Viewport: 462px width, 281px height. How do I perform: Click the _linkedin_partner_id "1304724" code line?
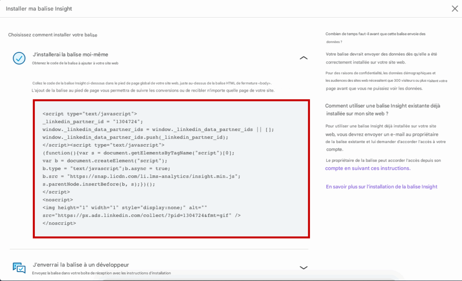click(x=92, y=122)
